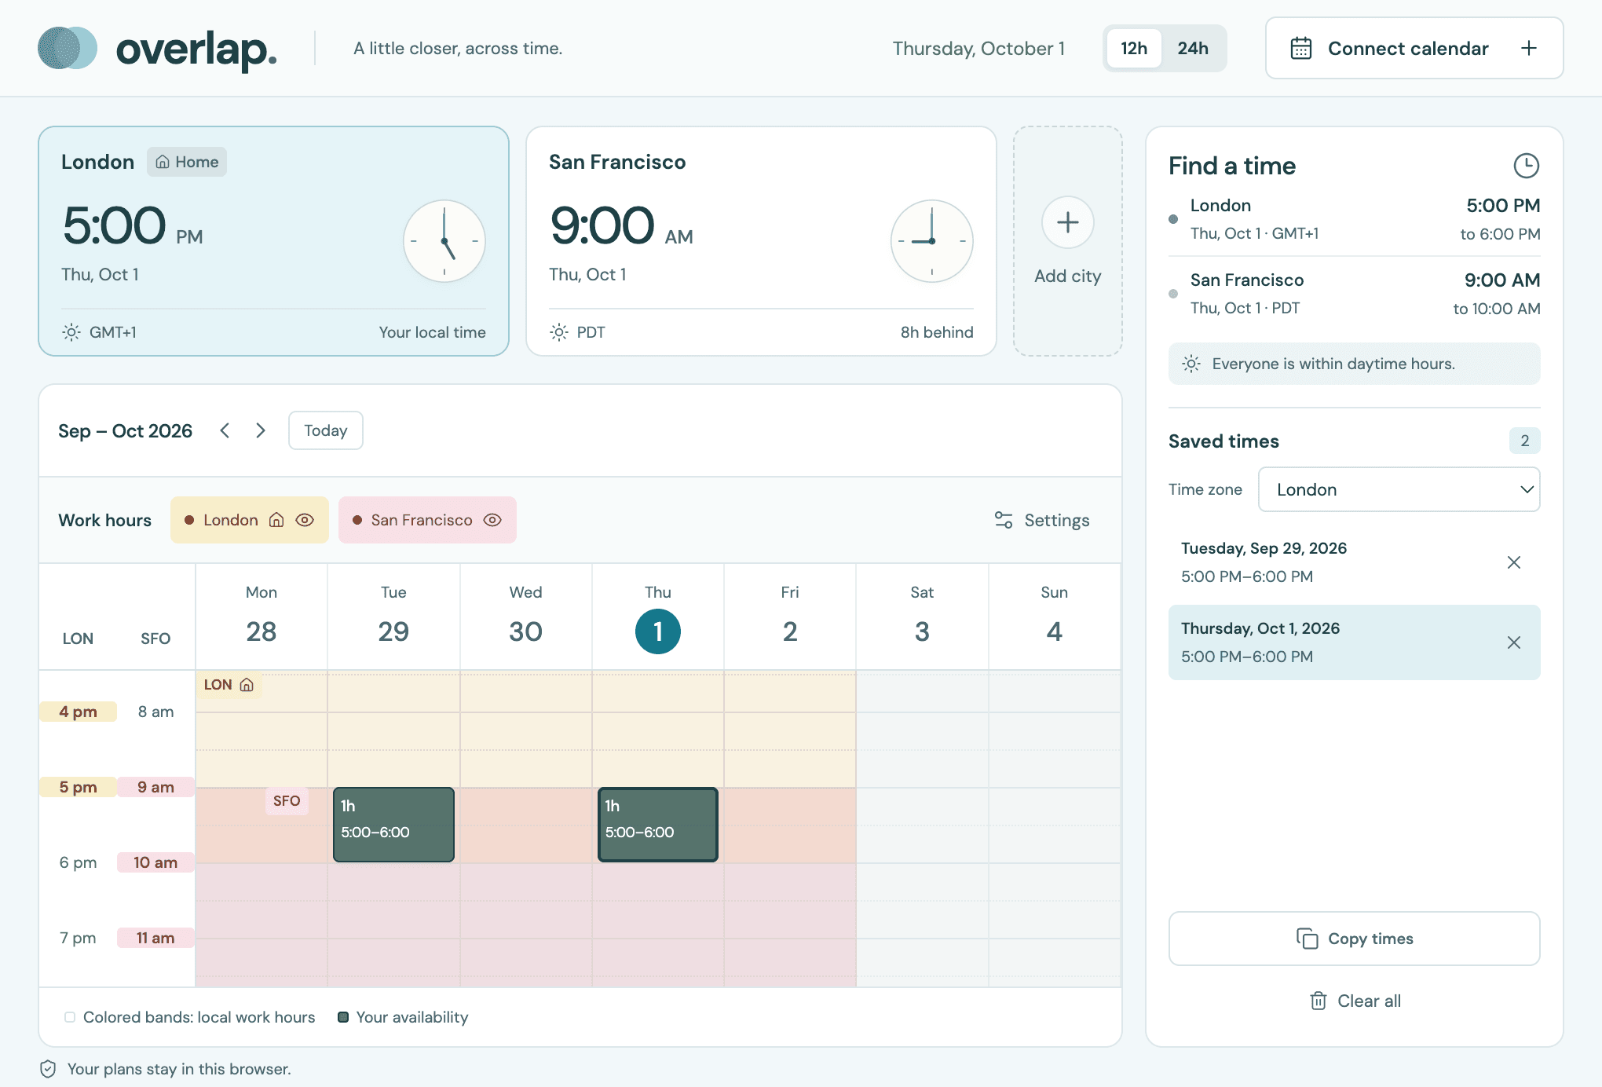This screenshot has height=1087, width=1602.
Task: Click the overlap logo circles icon
Action: 68,48
